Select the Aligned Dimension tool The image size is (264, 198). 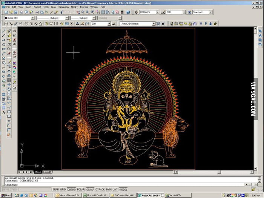pos(11,24)
